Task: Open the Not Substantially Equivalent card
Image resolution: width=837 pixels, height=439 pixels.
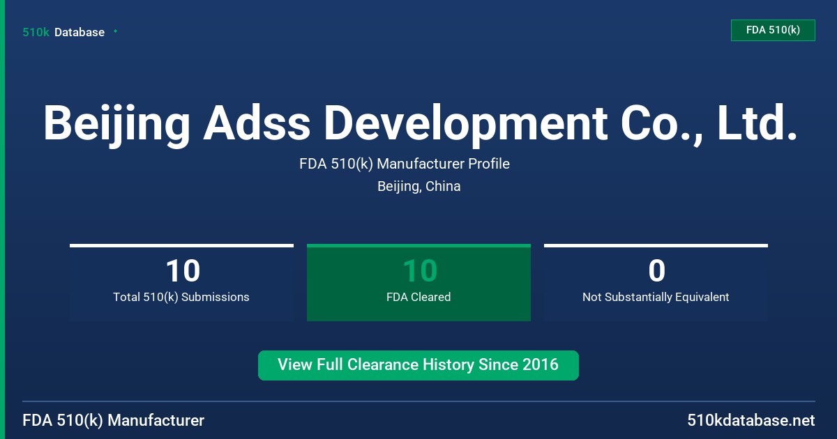Action: point(656,282)
